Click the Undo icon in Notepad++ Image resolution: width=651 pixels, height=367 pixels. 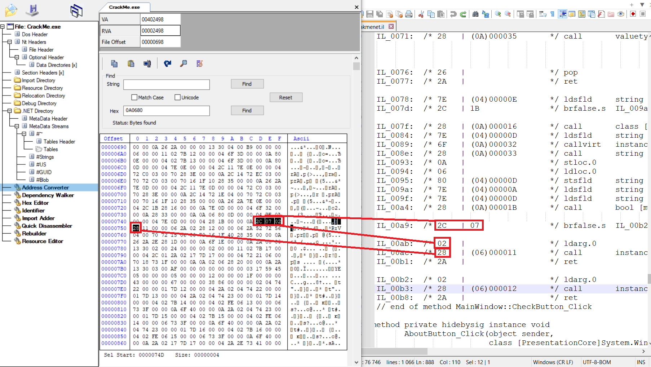[453, 14]
